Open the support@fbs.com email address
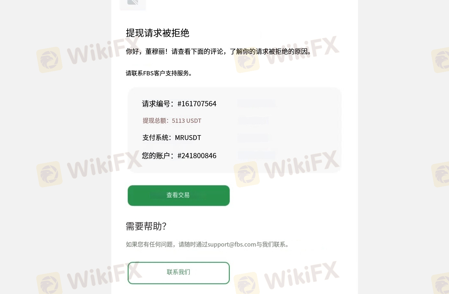Viewport: 449px width, 294px height. [x=232, y=244]
